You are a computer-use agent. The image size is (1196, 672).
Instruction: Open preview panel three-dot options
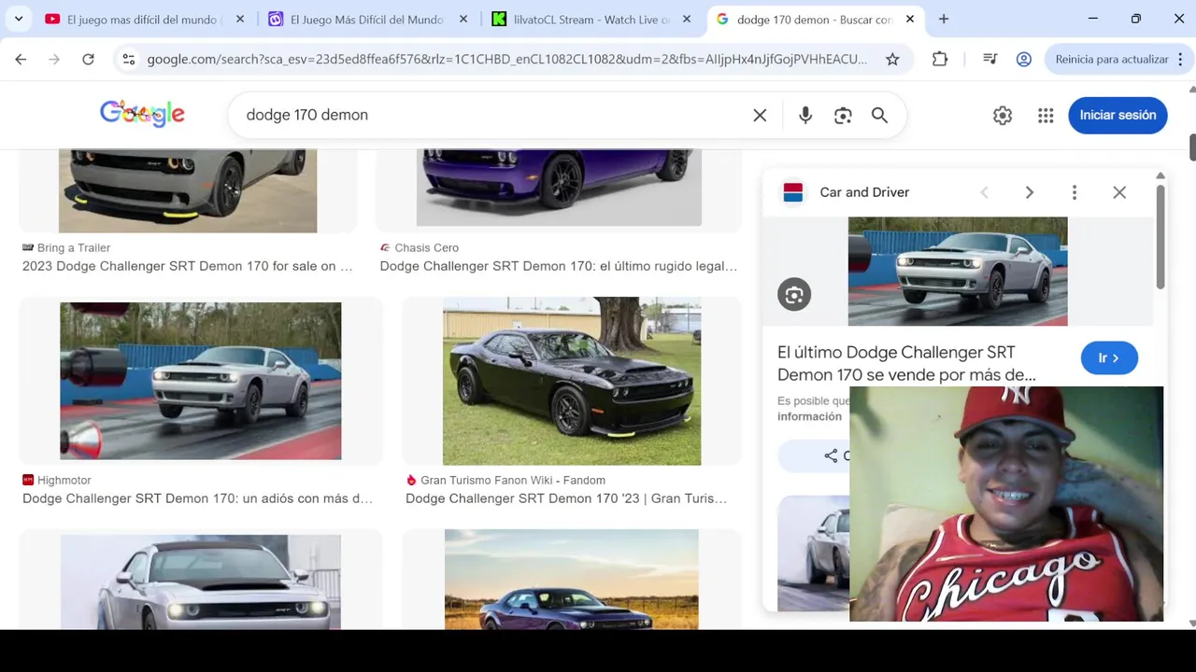[1075, 192]
